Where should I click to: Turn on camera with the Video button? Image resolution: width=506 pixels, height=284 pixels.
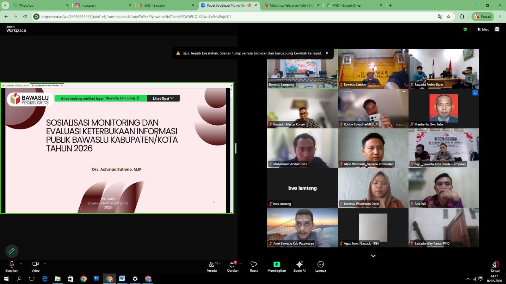tap(35, 266)
